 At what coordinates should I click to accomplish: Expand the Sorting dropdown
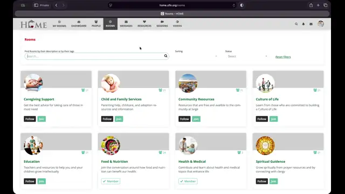[x=196, y=56]
